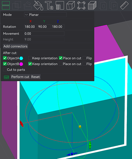The width and height of the screenshot is (132, 159).
Task: Select the Seam Painting tool icon
Action: click(60, 5)
